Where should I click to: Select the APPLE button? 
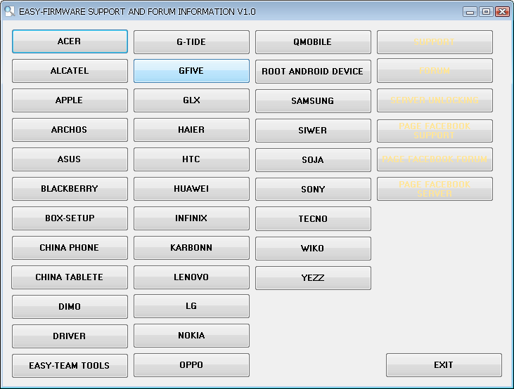click(70, 100)
